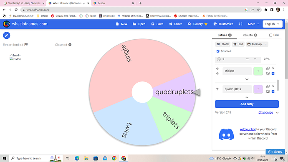This screenshot has width=288, height=162.
Task: Open the English language dropdown
Action: (x=272, y=24)
